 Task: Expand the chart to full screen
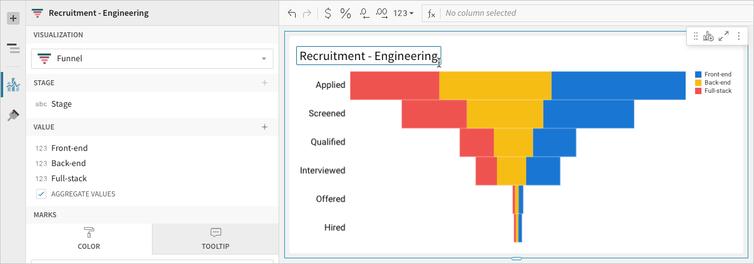tap(724, 37)
